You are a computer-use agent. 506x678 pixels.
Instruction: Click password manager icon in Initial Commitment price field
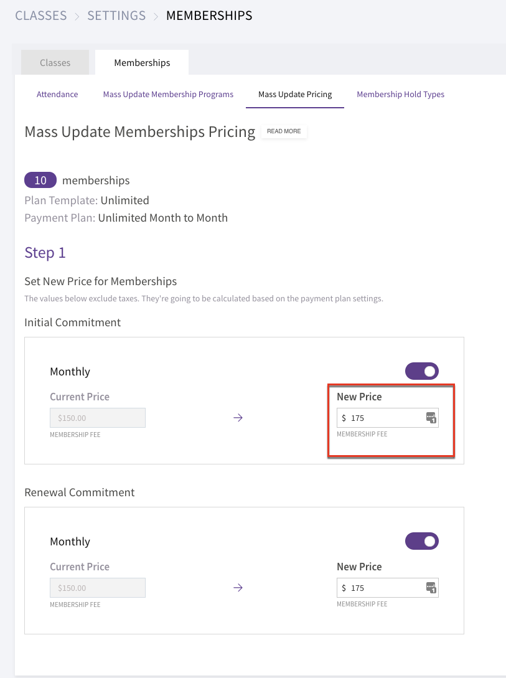pos(431,418)
